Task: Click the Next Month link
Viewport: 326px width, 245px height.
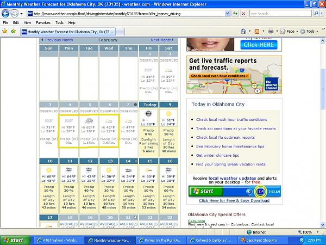Action: pos(162,40)
